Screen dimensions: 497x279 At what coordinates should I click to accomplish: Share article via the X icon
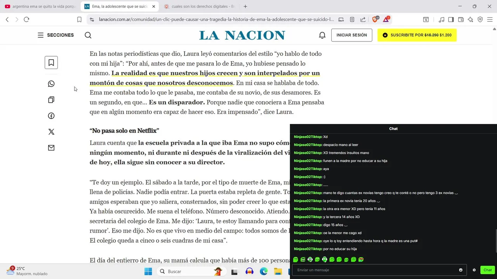pos(51,132)
